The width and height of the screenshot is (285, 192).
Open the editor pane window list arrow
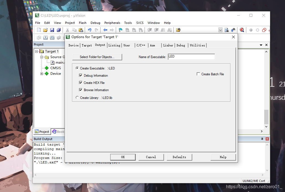(x=261, y=45)
